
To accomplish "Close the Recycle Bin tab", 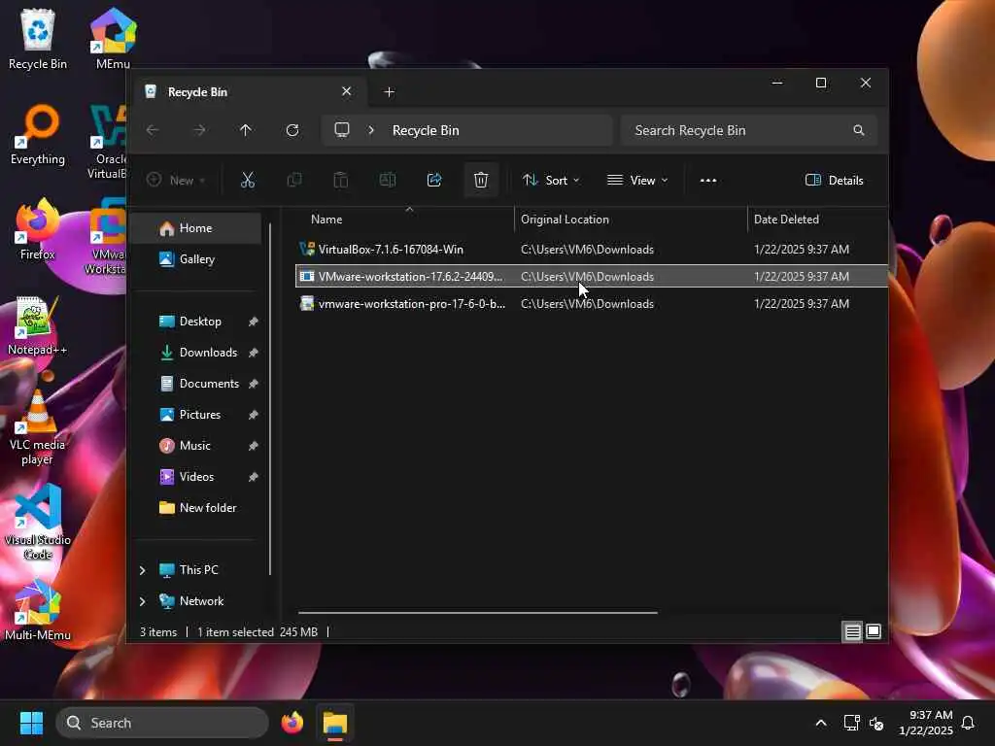I will tap(347, 91).
